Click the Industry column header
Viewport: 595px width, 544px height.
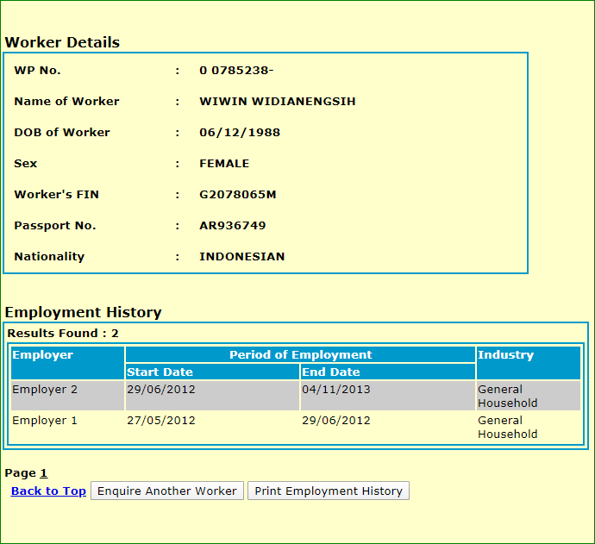click(506, 355)
